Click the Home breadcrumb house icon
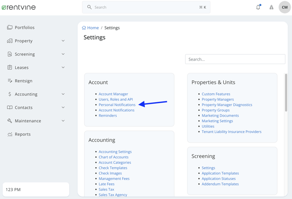The image size is (292, 199). [84, 28]
